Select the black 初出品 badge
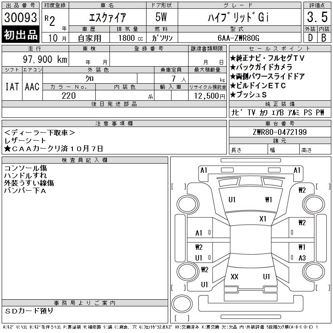This screenshot has width=333, height=333. (x=20, y=35)
